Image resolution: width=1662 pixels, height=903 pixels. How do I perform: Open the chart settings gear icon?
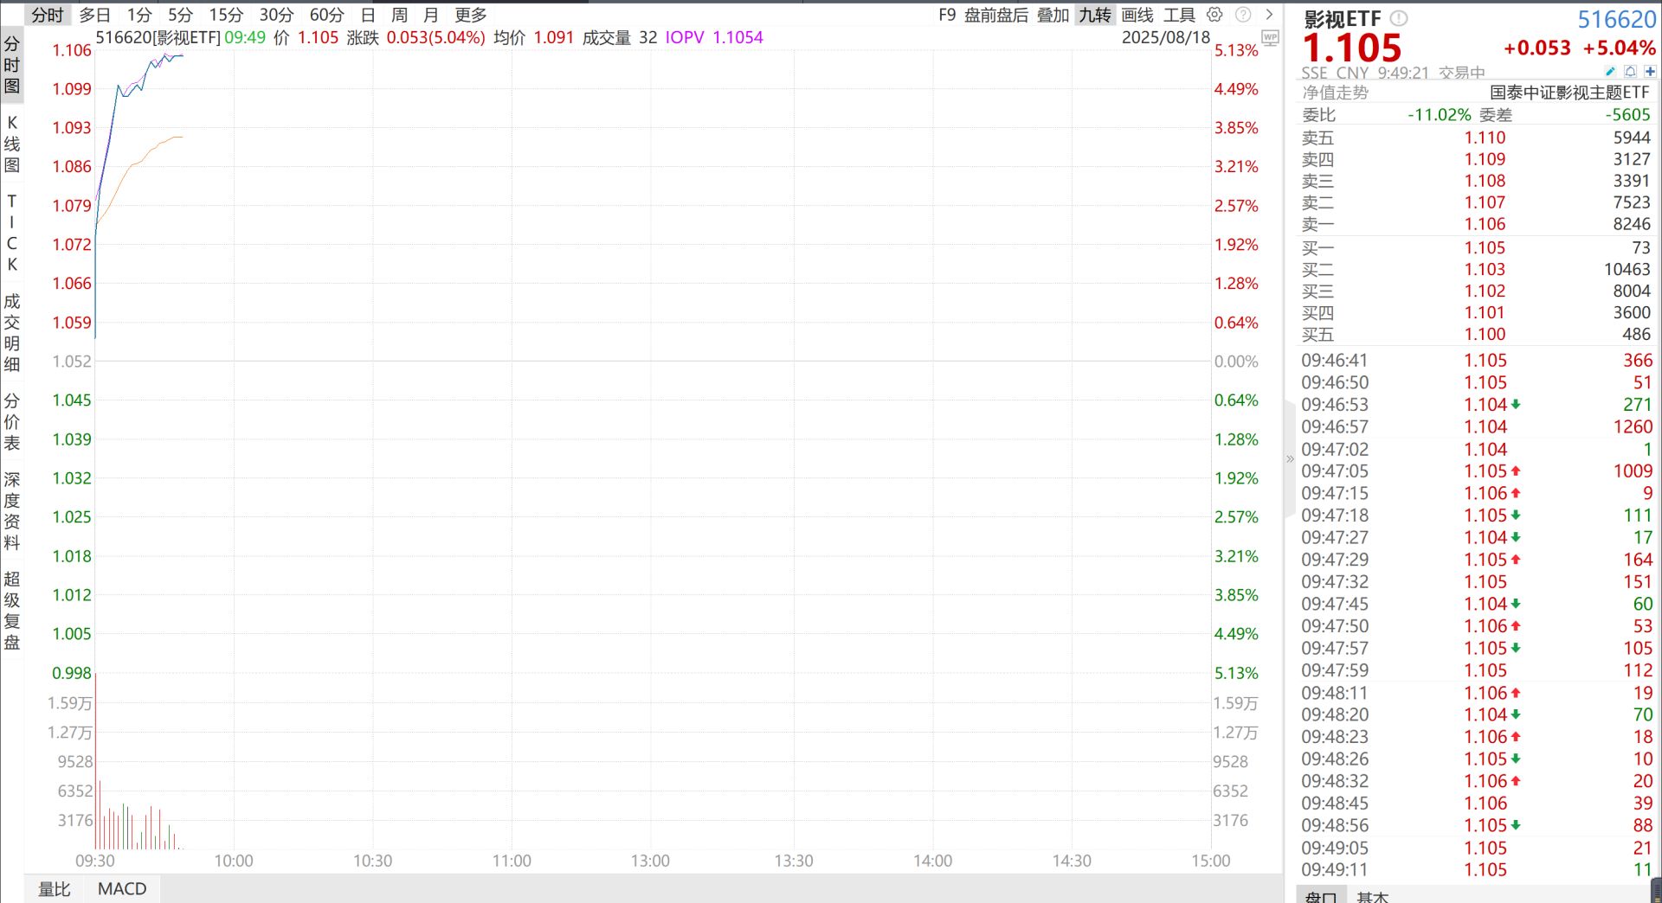pos(1214,15)
